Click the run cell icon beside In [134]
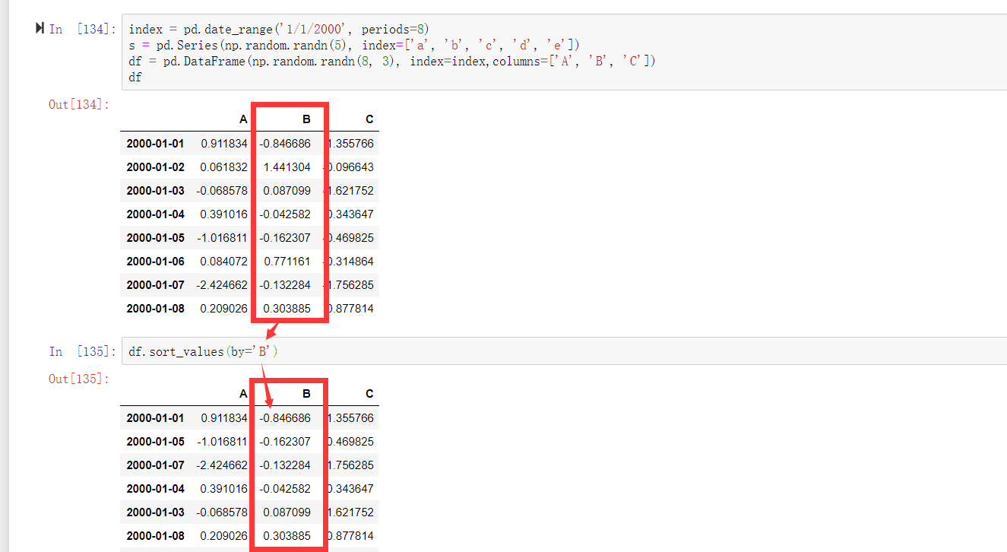The width and height of the screenshot is (1007, 552). [x=40, y=28]
